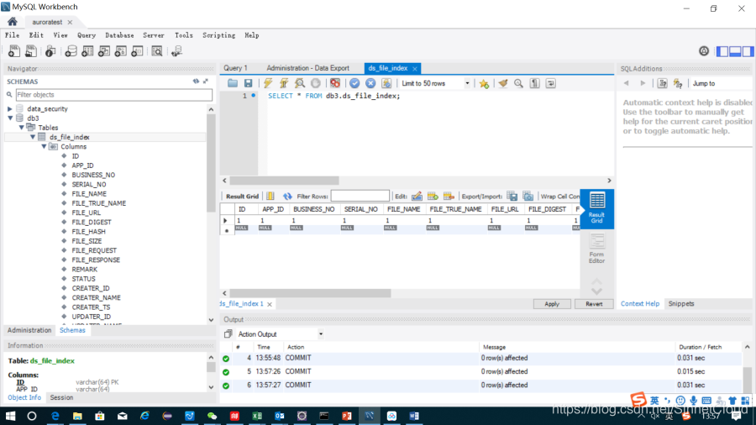Switch to the Session tab

click(x=61, y=397)
